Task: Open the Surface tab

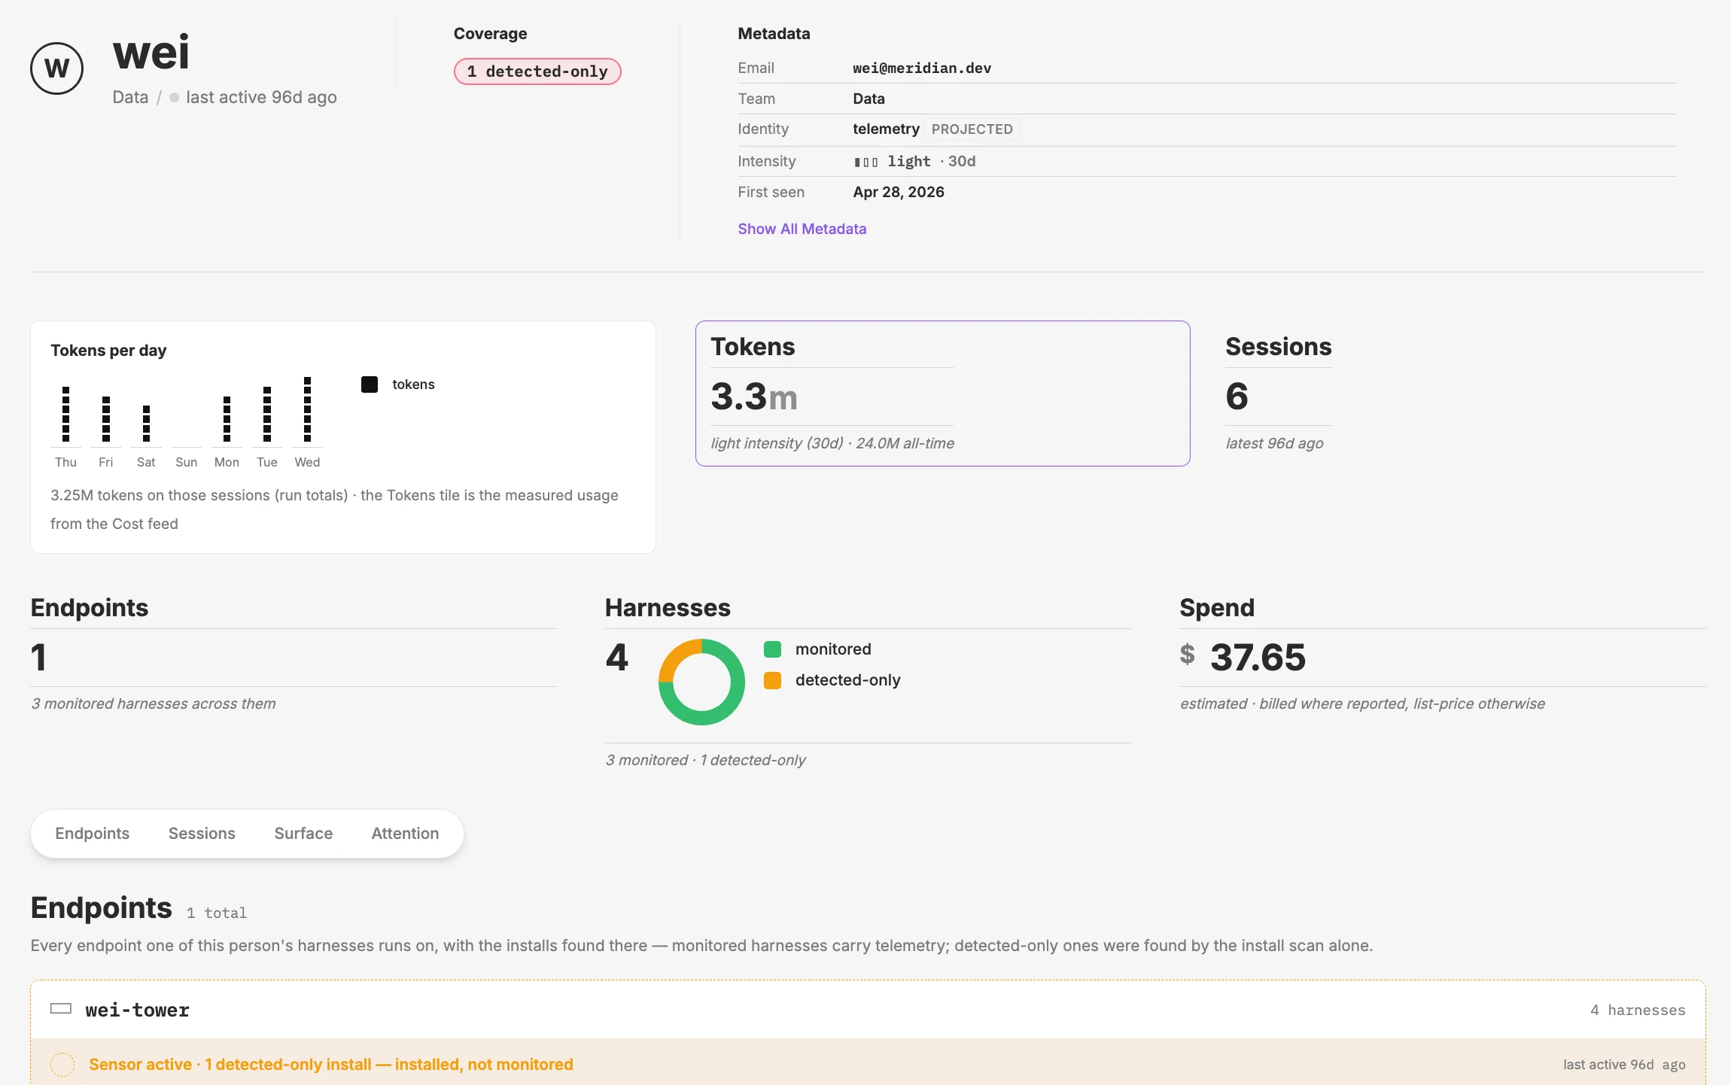Action: point(303,834)
